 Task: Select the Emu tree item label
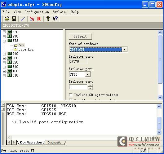[21, 45]
